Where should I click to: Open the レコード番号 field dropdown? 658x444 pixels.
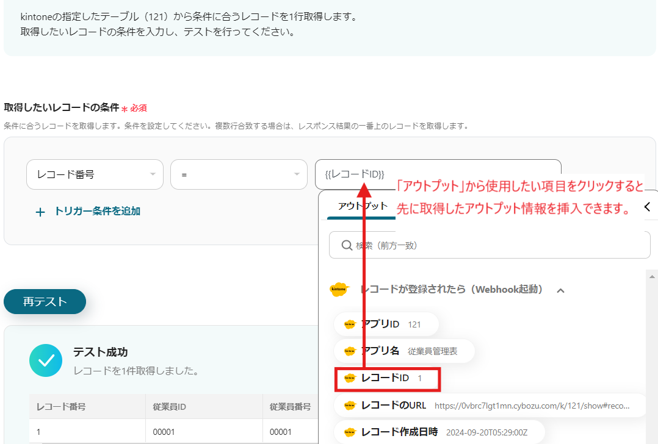[95, 174]
